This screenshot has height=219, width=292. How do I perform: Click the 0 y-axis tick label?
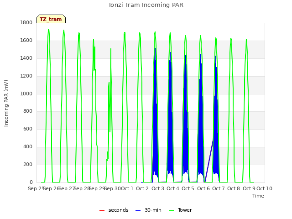coord(31,182)
